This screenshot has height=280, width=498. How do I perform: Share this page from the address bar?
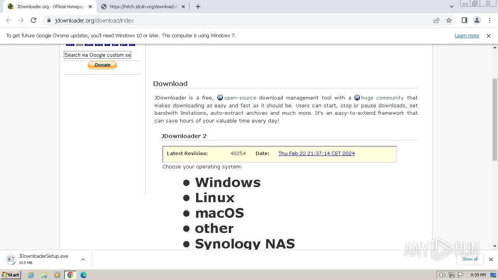[437, 21]
